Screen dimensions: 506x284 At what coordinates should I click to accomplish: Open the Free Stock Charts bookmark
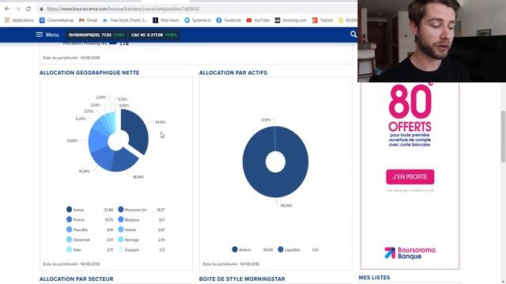click(x=125, y=20)
